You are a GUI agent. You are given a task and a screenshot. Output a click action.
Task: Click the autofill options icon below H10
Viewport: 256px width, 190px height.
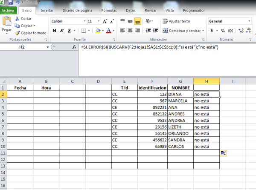[x=223, y=153]
